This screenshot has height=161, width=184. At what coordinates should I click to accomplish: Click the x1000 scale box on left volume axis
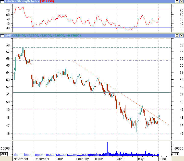4,154
